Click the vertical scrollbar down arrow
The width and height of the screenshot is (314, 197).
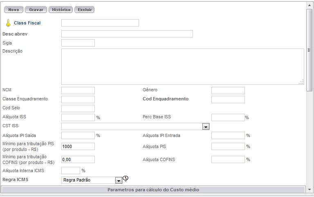[x=310, y=189]
